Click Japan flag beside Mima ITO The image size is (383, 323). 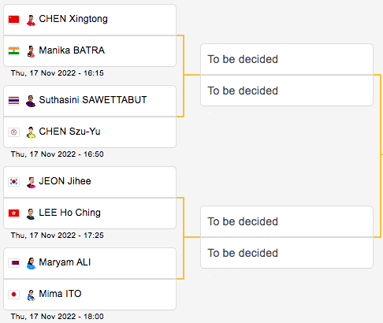pyautogui.click(x=13, y=295)
